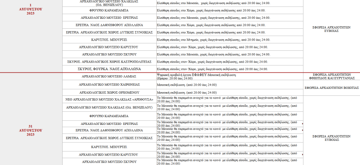360x165 pixels.
Task: Select 'ΣΚΥΡΟΣ. ΑΡΧΑΙΟΛΟΓΙΚΟΣ ΧΩΡΟΣ ΚΑΣΤΡΟΠΟΛΙΤΕΙΑΣ' cell
Action: [109, 61]
